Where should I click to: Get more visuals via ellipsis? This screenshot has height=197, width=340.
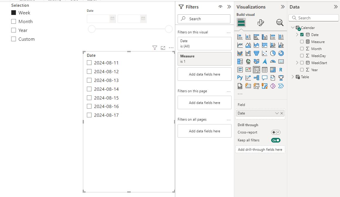click(x=240, y=94)
